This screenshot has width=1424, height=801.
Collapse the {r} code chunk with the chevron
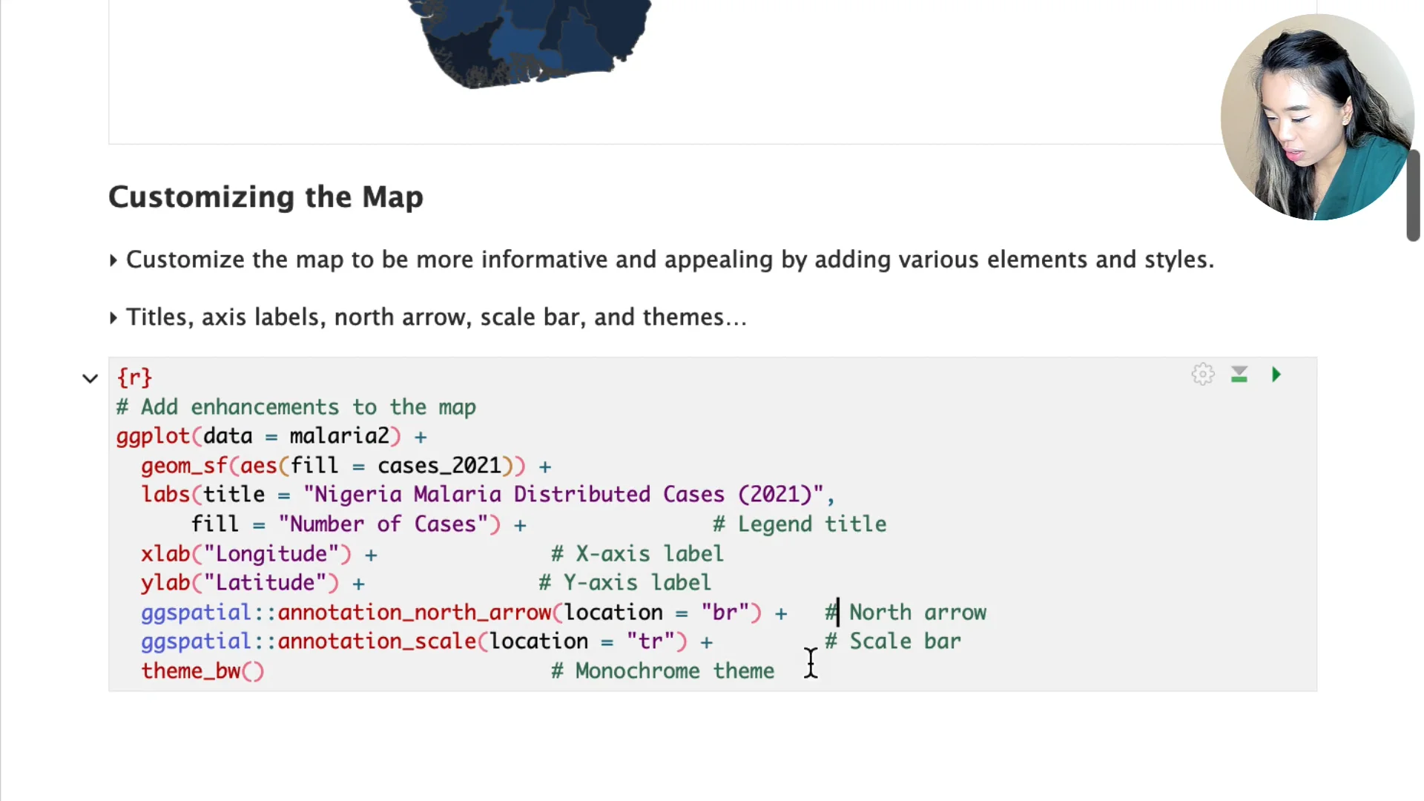(x=90, y=378)
